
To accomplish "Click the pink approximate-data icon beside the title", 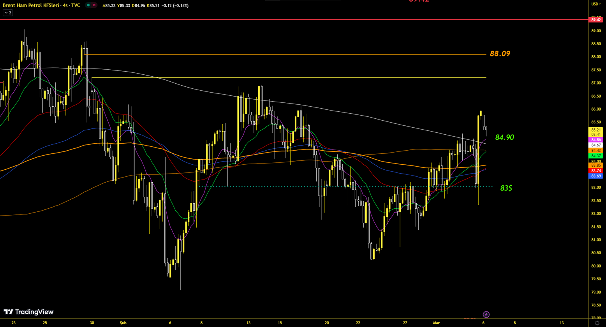I will pos(94,5).
